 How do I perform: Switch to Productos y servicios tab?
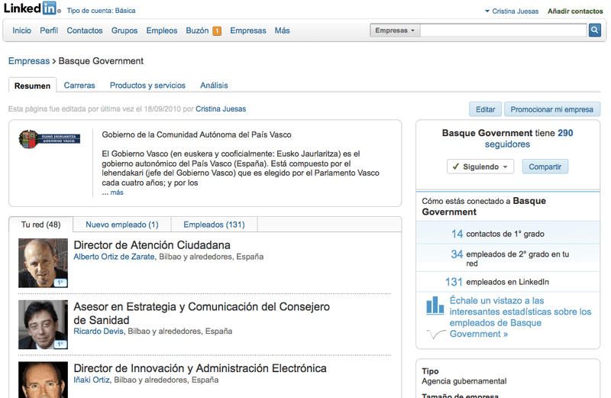point(147,86)
